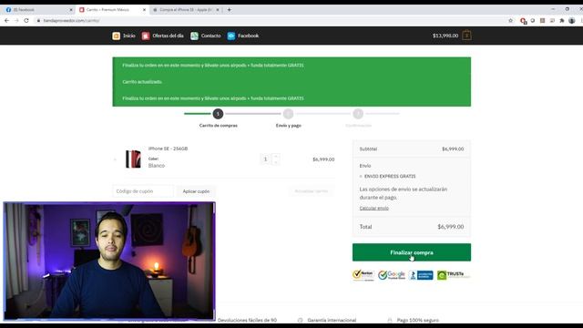The image size is (583, 328).
Task: Click the Aplicar cupón button
Action: coord(196,191)
